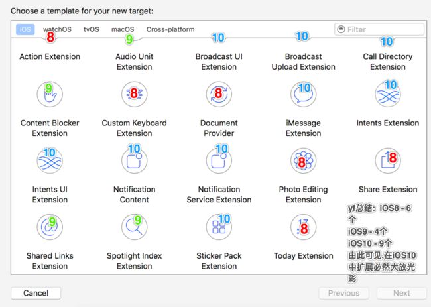Click the Content Blocker Extension label
The image size is (431, 307).
[50, 128]
